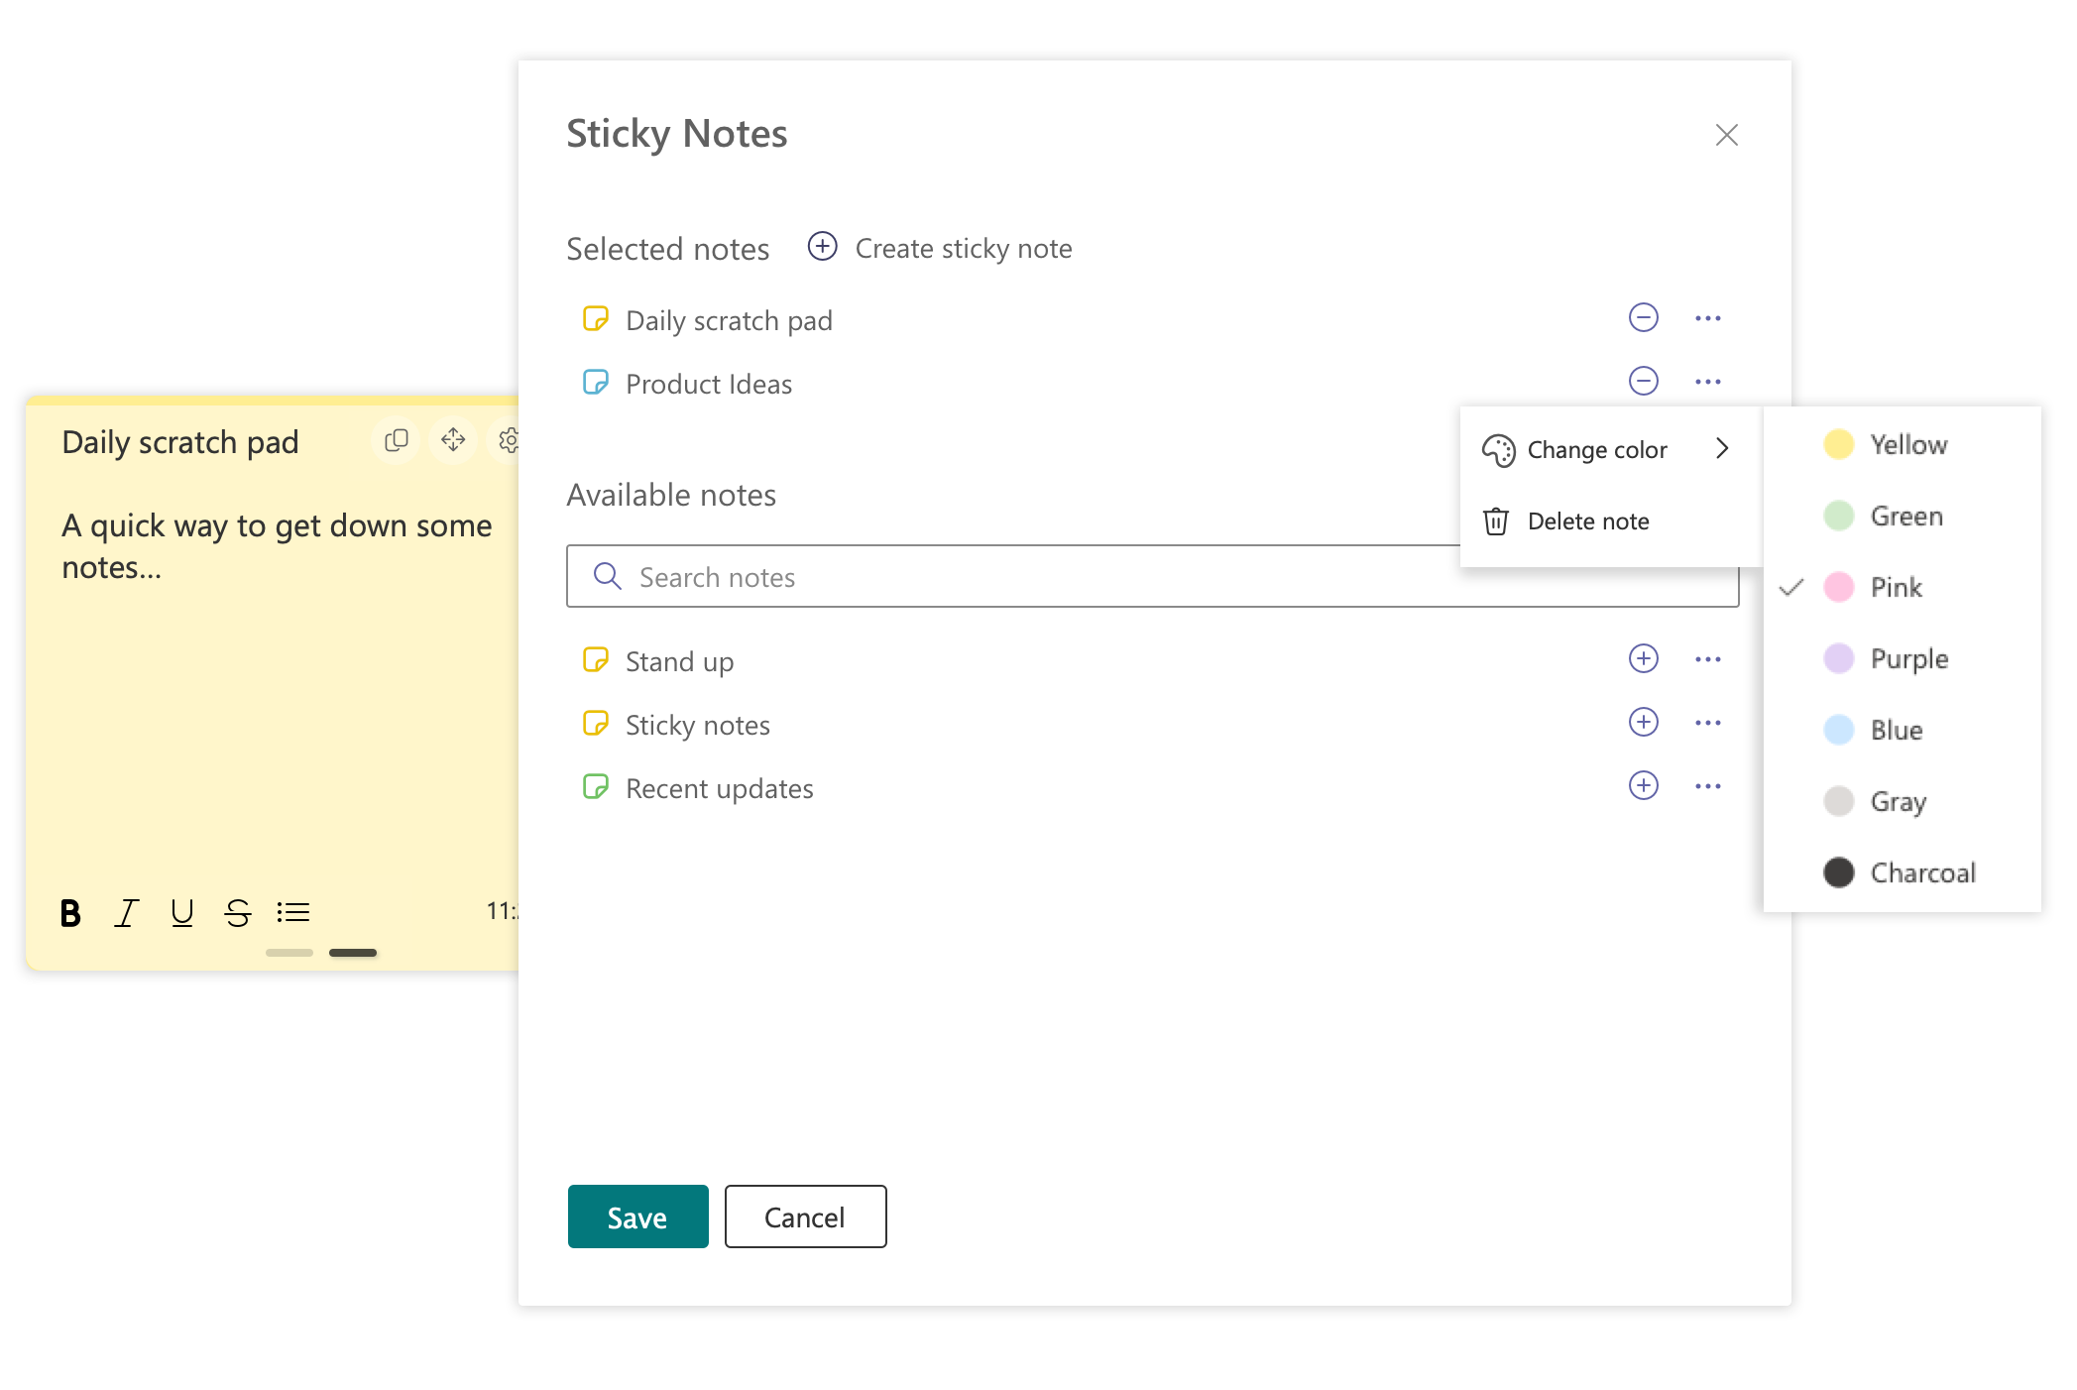Copy the Daily scratch pad widget

coord(396,439)
